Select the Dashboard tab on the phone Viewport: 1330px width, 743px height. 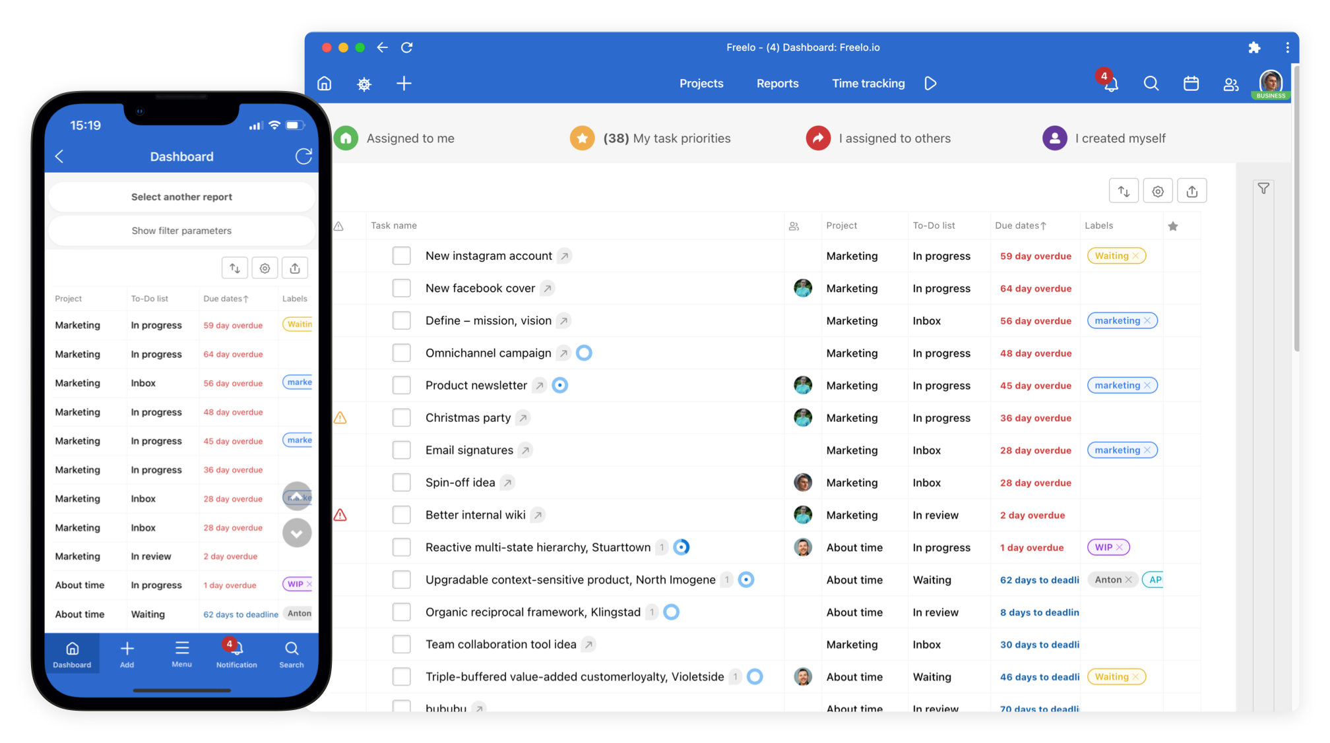pos(72,653)
